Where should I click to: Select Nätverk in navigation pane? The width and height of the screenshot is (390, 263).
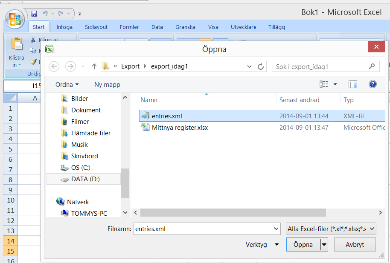(x=78, y=202)
